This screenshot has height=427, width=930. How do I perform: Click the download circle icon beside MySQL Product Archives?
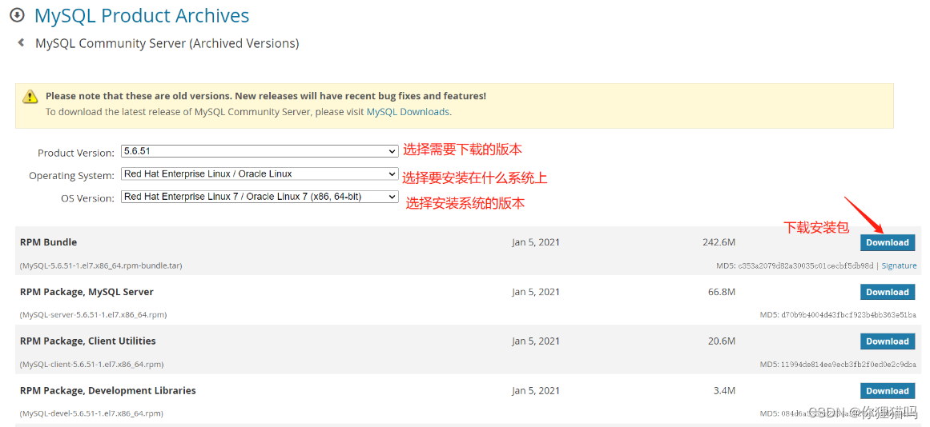coord(18,14)
